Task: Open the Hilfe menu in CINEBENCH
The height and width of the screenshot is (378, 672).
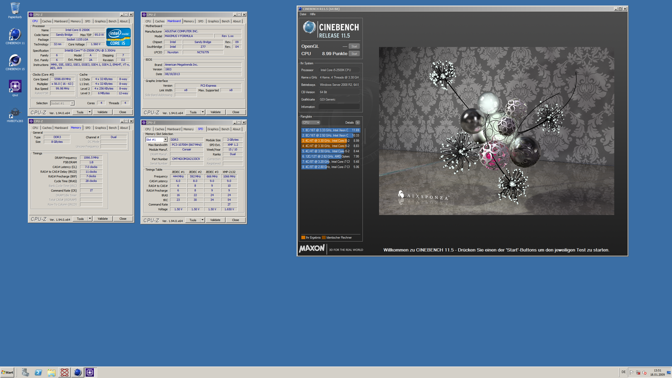Action: coord(313,14)
